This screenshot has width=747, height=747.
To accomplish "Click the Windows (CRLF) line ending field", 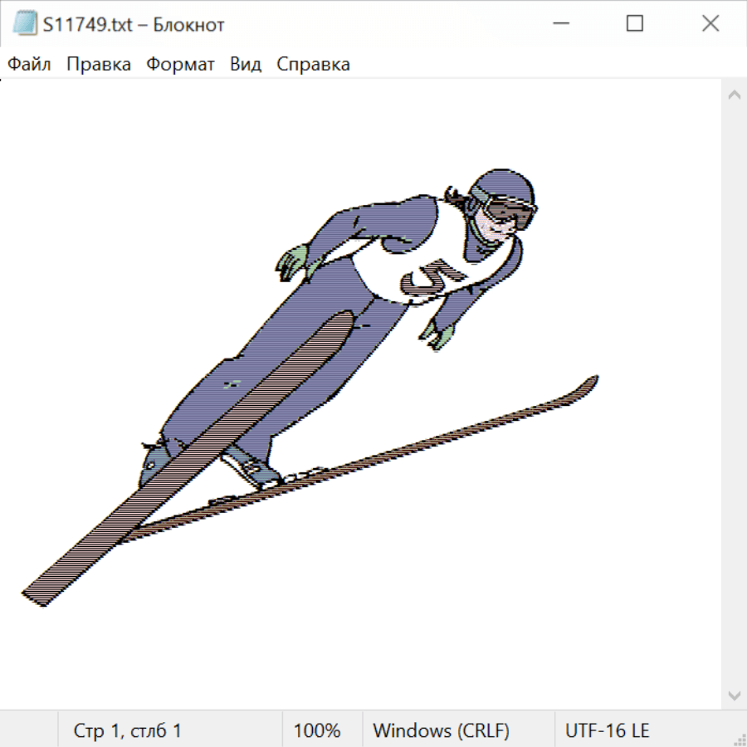I will tap(441, 730).
